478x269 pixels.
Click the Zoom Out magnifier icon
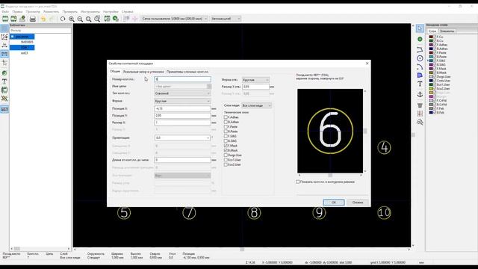pos(80,19)
